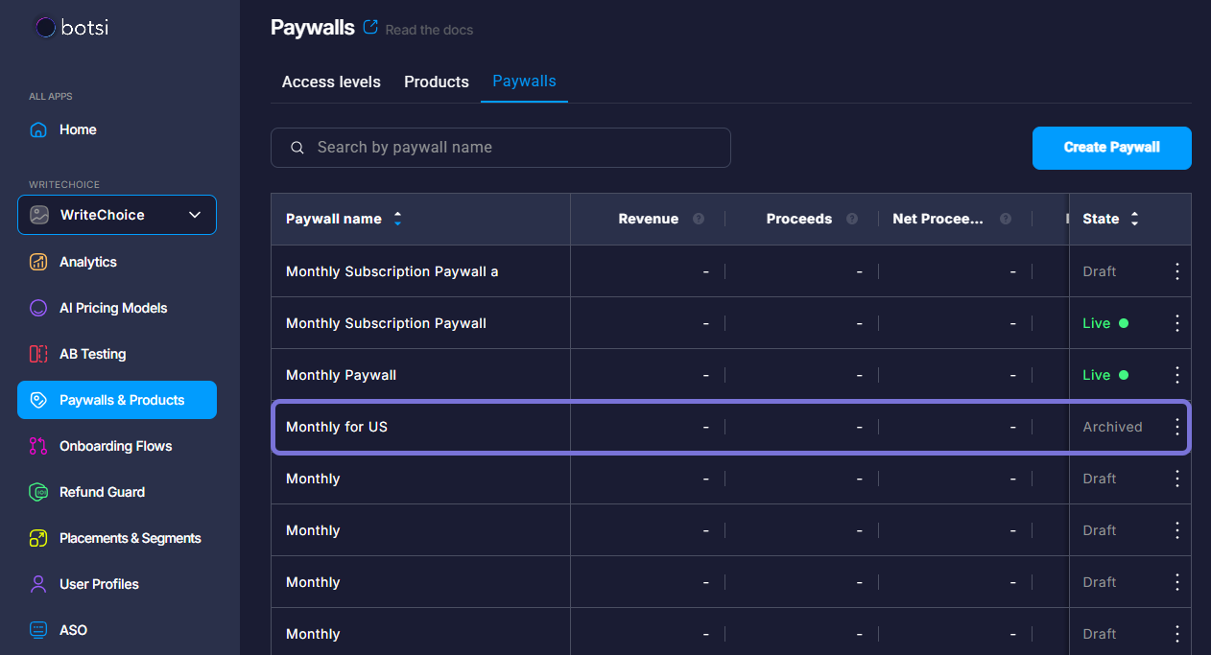Switch to the Access levels tab
Viewport: 1211px width, 655px height.
pos(331,82)
